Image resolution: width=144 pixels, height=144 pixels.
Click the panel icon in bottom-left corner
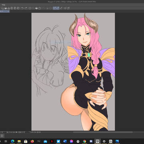pos(2,136)
